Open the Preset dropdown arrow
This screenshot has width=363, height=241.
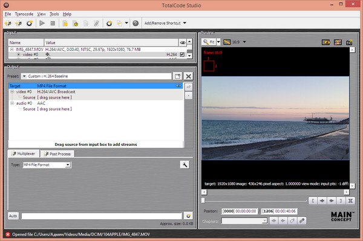point(24,76)
